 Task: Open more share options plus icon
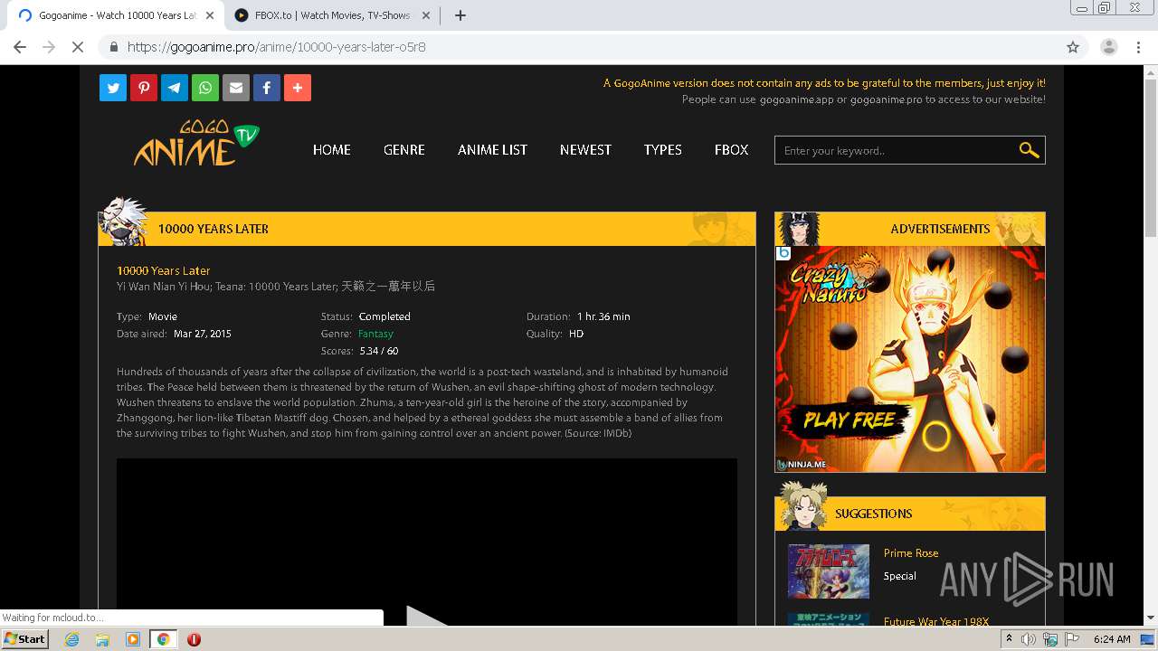point(298,88)
